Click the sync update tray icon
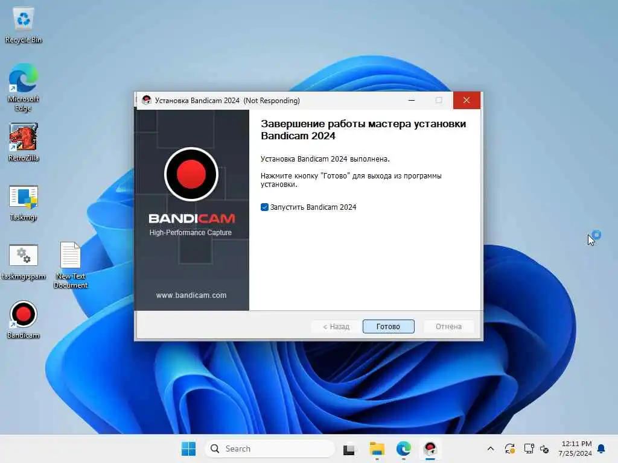This screenshot has height=463, width=618. (509, 449)
